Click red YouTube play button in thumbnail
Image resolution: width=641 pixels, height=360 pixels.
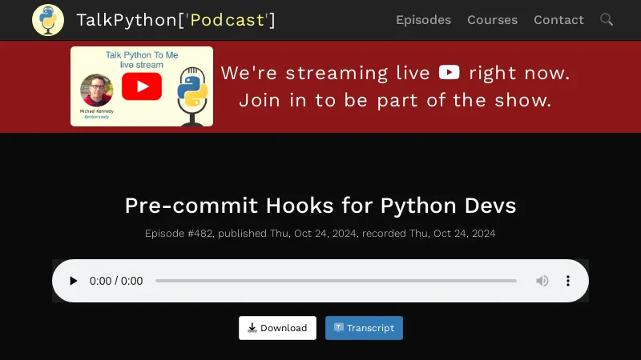click(142, 86)
